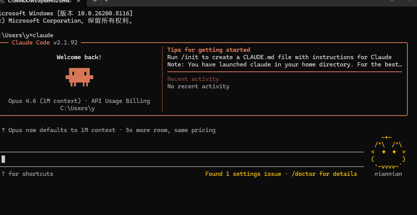This screenshot has width=417, height=215.
Task: Click the Welcome back! text
Action: 79,57
